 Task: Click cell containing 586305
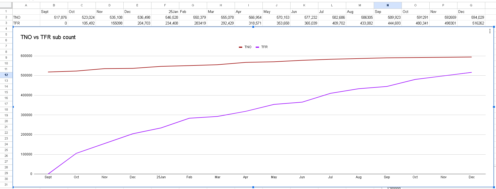(360, 17)
